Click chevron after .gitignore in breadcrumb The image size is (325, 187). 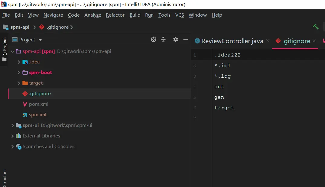[72, 27]
